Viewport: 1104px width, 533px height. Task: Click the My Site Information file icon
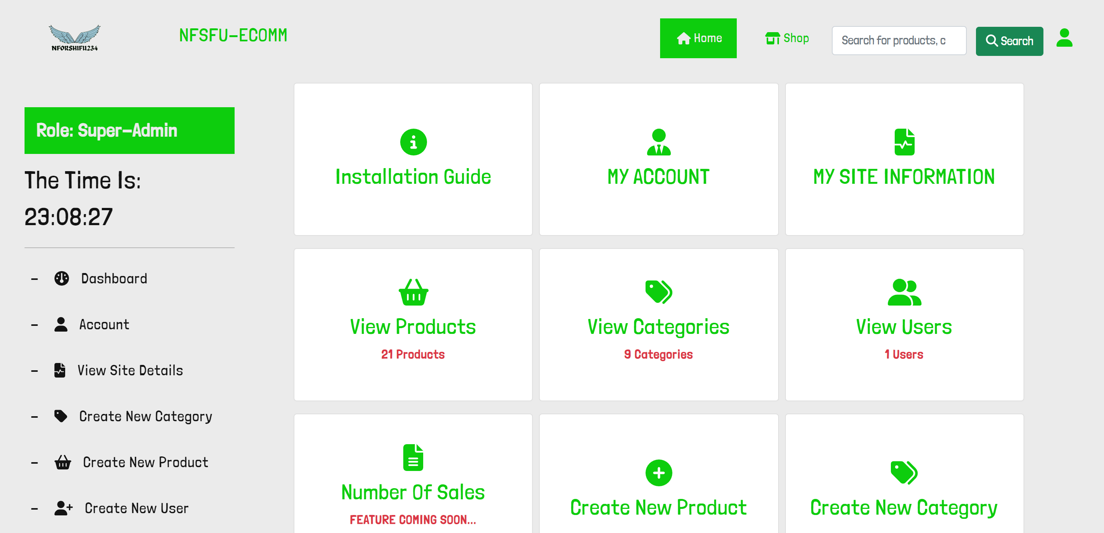coord(904,142)
